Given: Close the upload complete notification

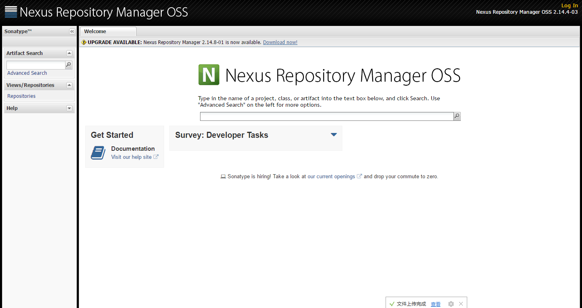Looking at the screenshot, I should pos(461,304).
